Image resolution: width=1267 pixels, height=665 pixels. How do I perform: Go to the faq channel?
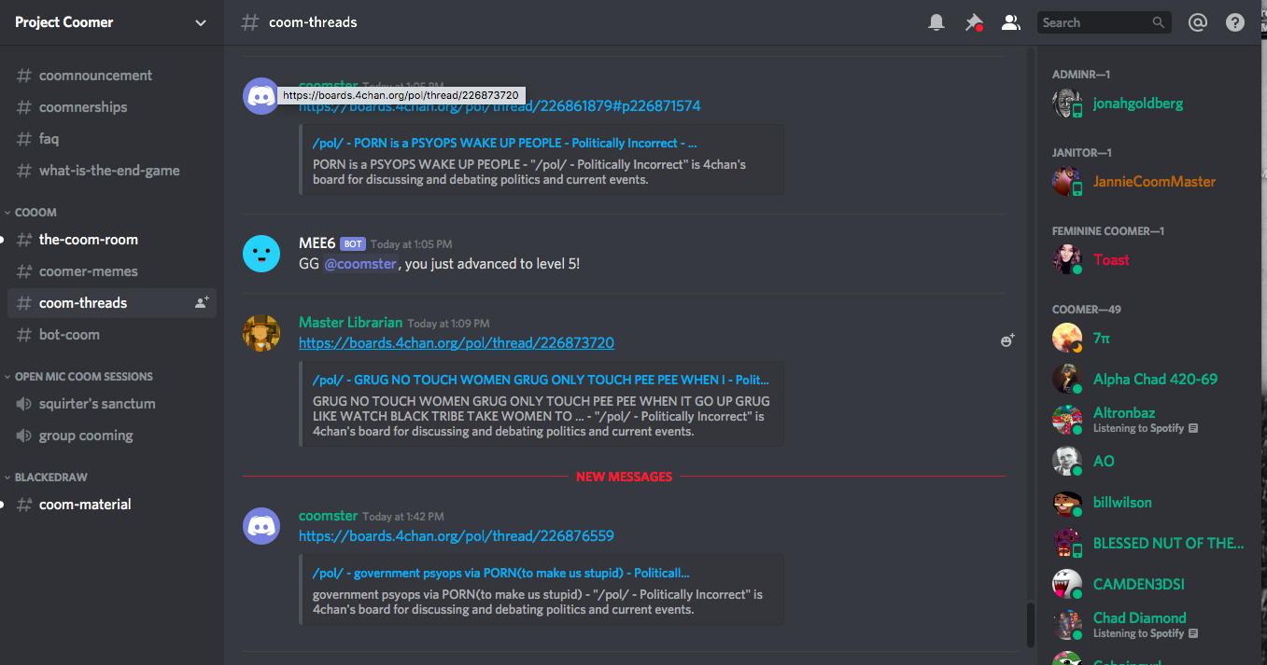pos(49,139)
